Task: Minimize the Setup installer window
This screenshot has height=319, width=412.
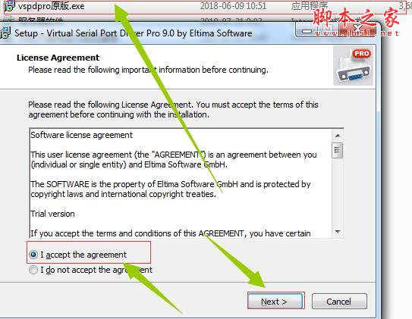Action: coord(307,32)
